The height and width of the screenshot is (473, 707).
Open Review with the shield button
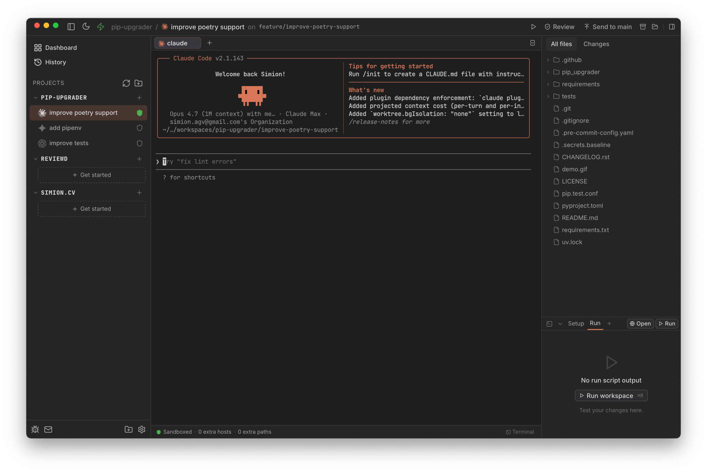559,27
